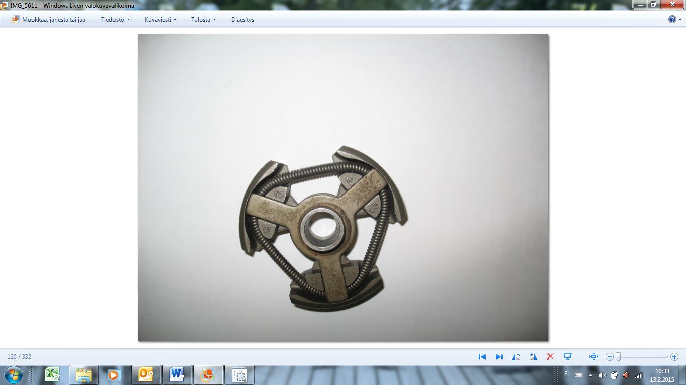The height and width of the screenshot is (385, 686).
Task: Open the on-screen keyboard tray icon
Action: click(x=578, y=375)
